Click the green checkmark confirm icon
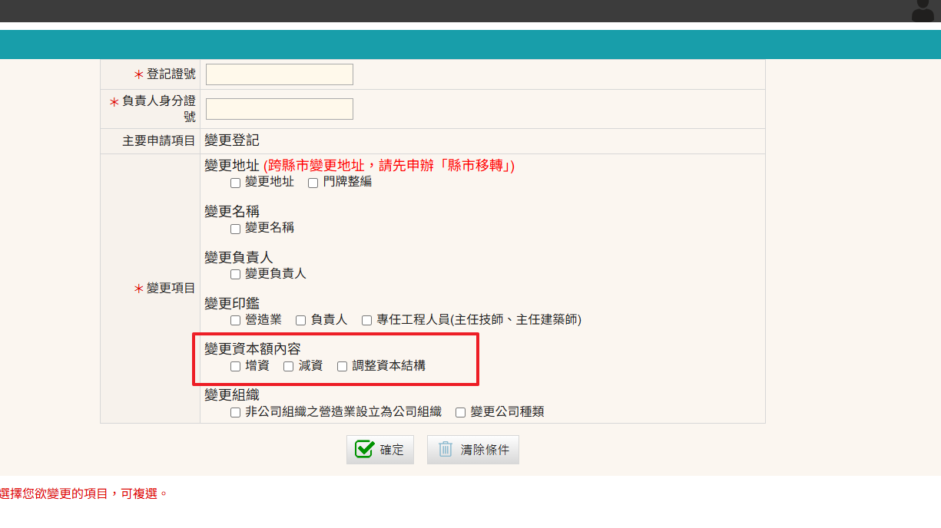This screenshot has width=941, height=528. coord(365,449)
